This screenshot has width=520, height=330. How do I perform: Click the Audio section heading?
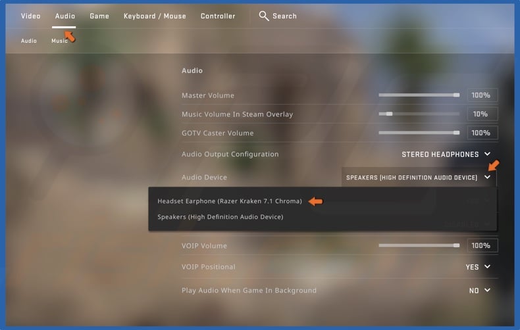pyautogui.click(x=192, y=70)
